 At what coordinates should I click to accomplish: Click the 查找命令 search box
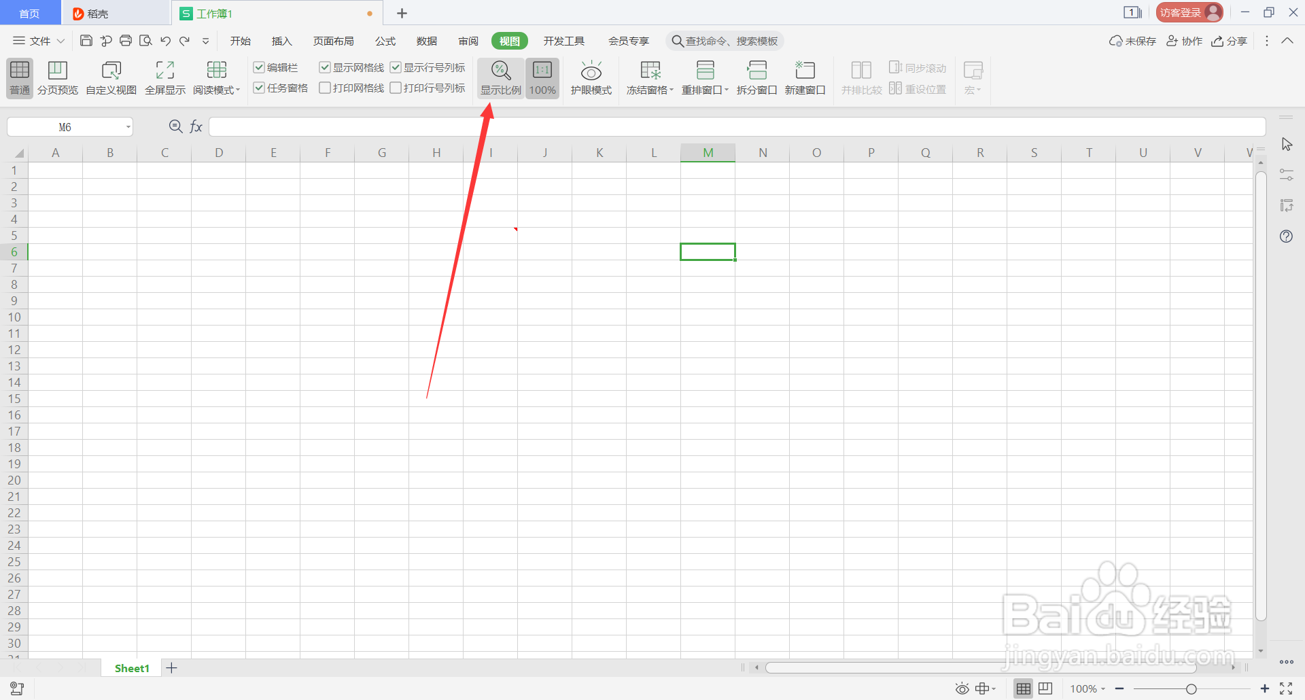point(725,41)
